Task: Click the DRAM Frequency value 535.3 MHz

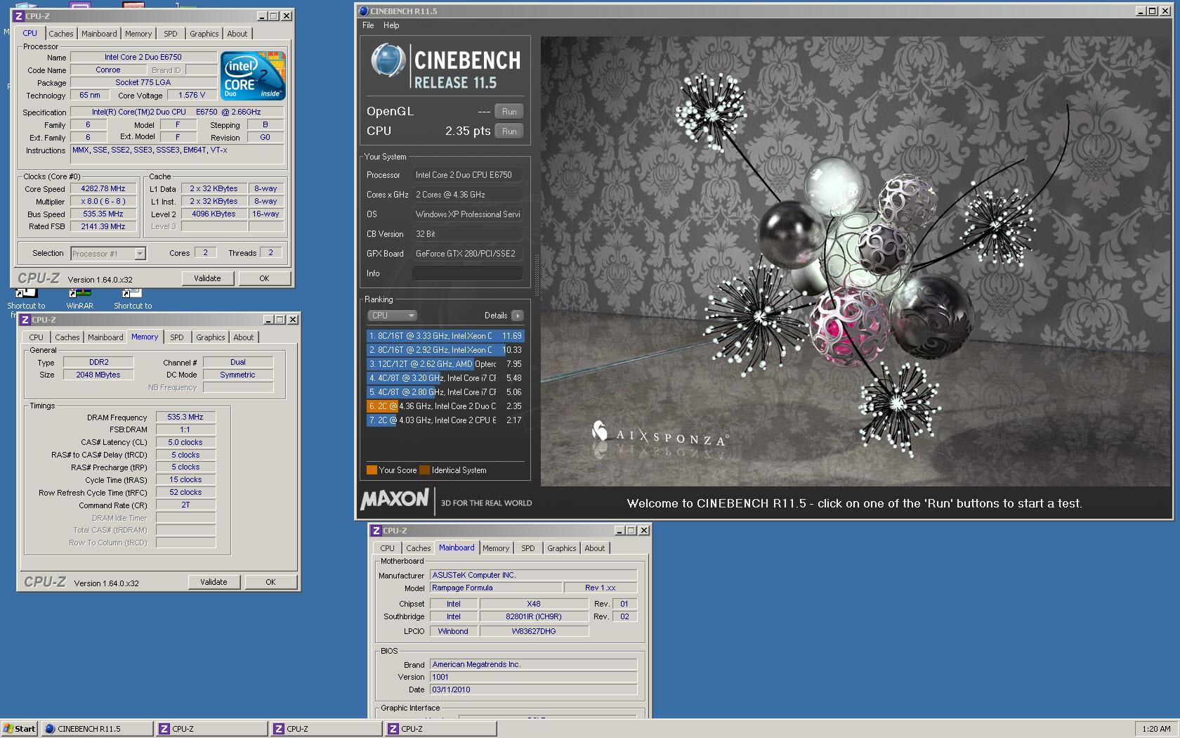Action: [x=185, y=417]
